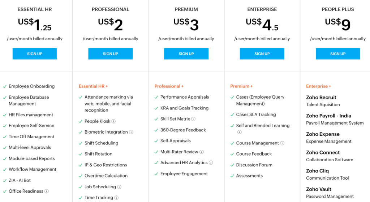
Task: Click the Zoho Cliq communication tool
Action: tap(317, 171)
